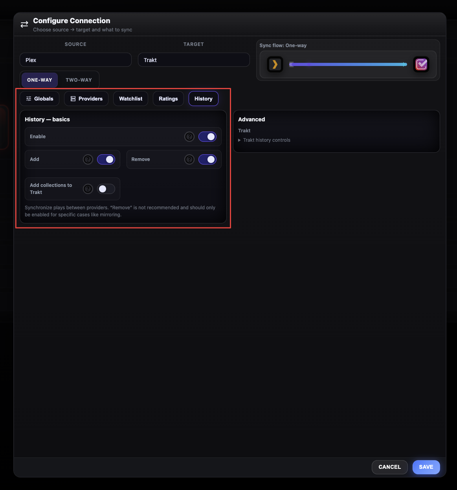Open help icon next to Remove toggle
This screenshot has width=457, height=490.
[189, 159]
